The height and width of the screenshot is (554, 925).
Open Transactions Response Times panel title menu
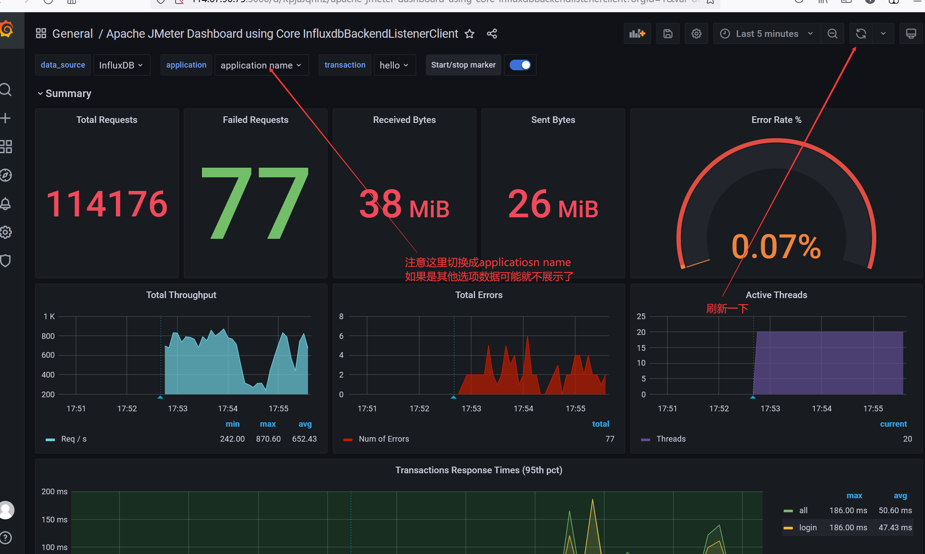tap(479, 470)
